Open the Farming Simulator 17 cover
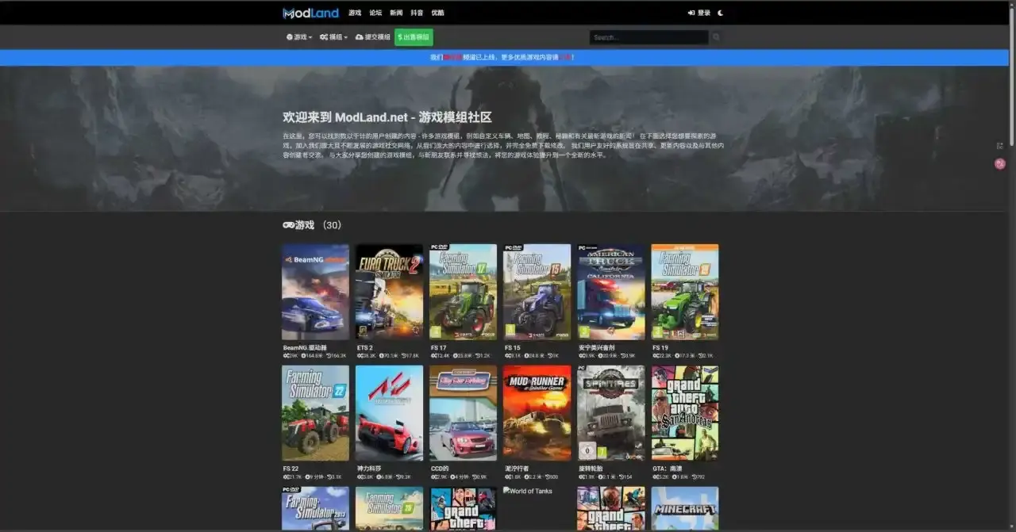The width and height of the screenshot is (1016, 532). point(463,292)
